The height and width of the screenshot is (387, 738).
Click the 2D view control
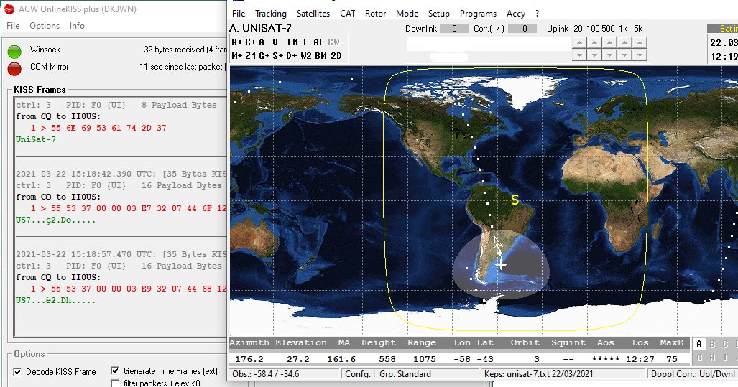pos(336,56)
